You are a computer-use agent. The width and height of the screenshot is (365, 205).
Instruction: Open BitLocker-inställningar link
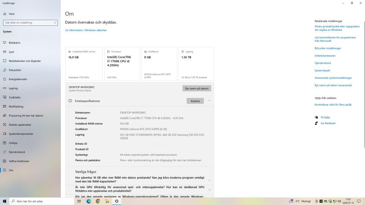pyautogui.click(x=328, y=48)
